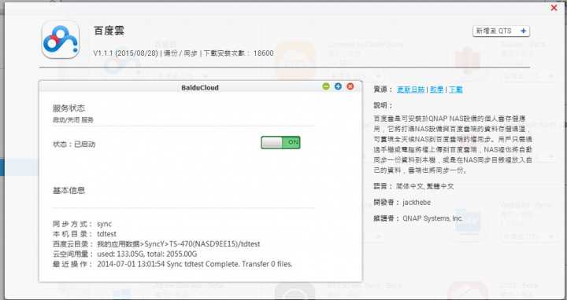Image resolution: width=567 pixels, height=300 pixels.
Task: Open the 下載 download link
Action: point(456,90)
